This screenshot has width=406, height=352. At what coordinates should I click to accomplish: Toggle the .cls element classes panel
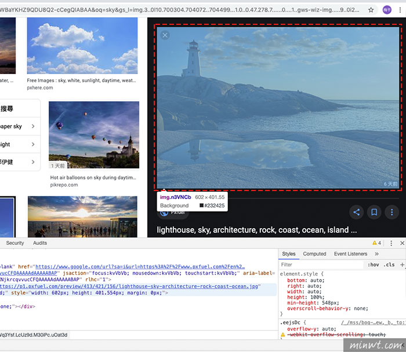(389, 265)
